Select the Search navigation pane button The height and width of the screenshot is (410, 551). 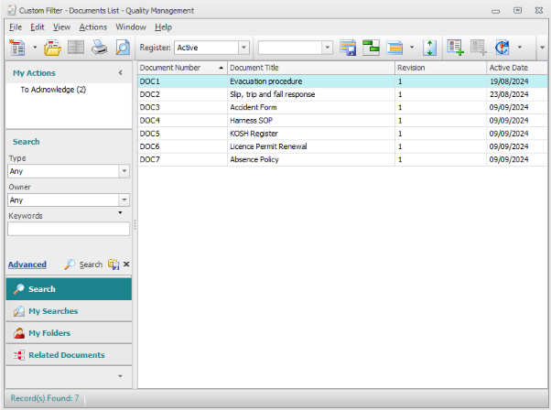(69, 289)
